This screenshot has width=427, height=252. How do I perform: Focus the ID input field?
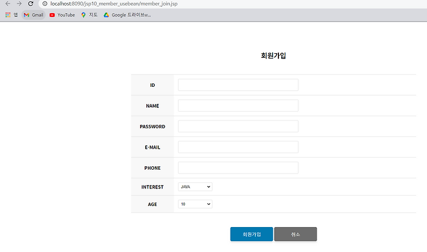pyautogui.click(x=239, y=85)
